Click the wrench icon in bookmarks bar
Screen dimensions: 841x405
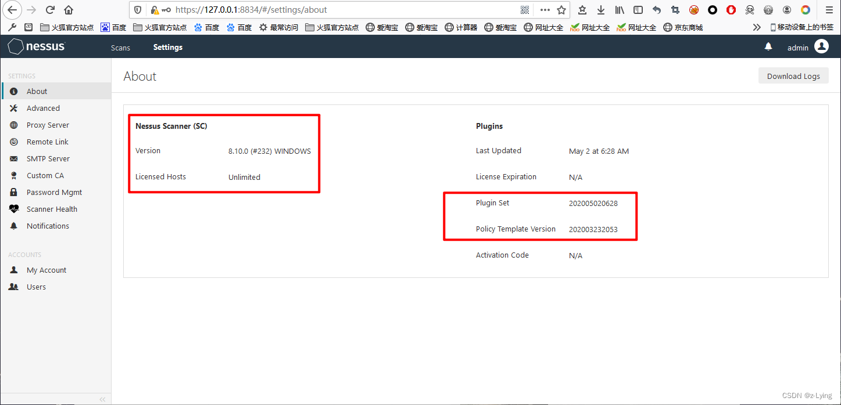click(12, 27)
